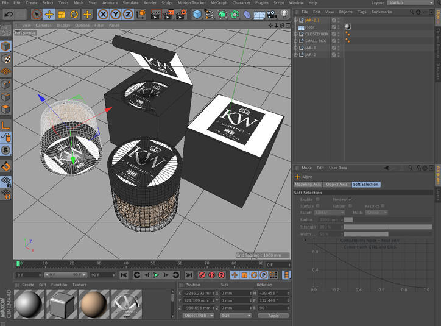The width and height of the screenshot is (441, 326).
Task: Activate the Move tool in toolbar
Action: [49, 14]
